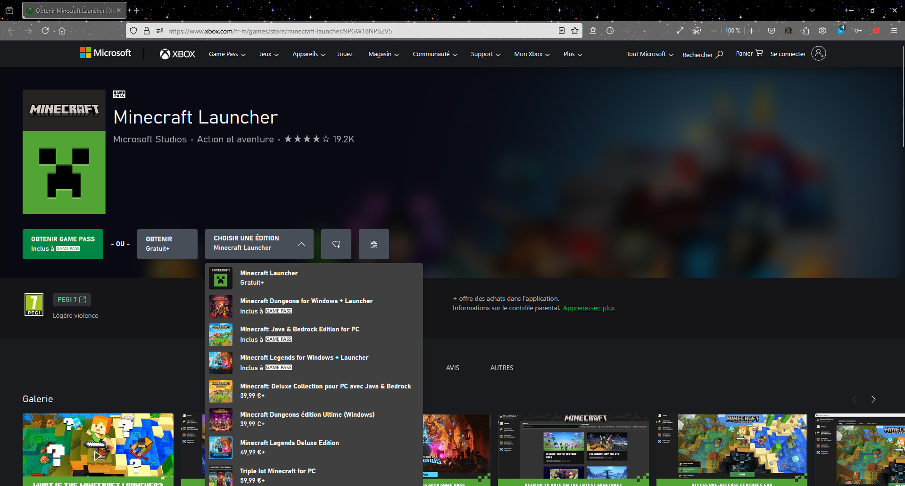Viewport: 905px width, 486px height.
Task: Click Obtenir Game Pass button
Action: (x=63, y=244)
